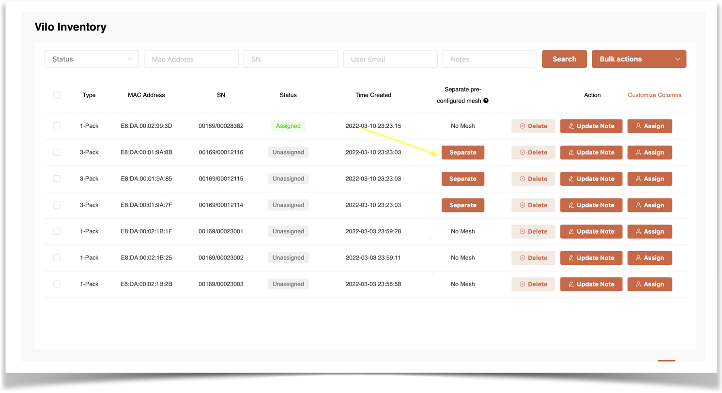Assign device SN 00169/00023002
The width and height of the screenshot is (722, 393).
point(650,258)
